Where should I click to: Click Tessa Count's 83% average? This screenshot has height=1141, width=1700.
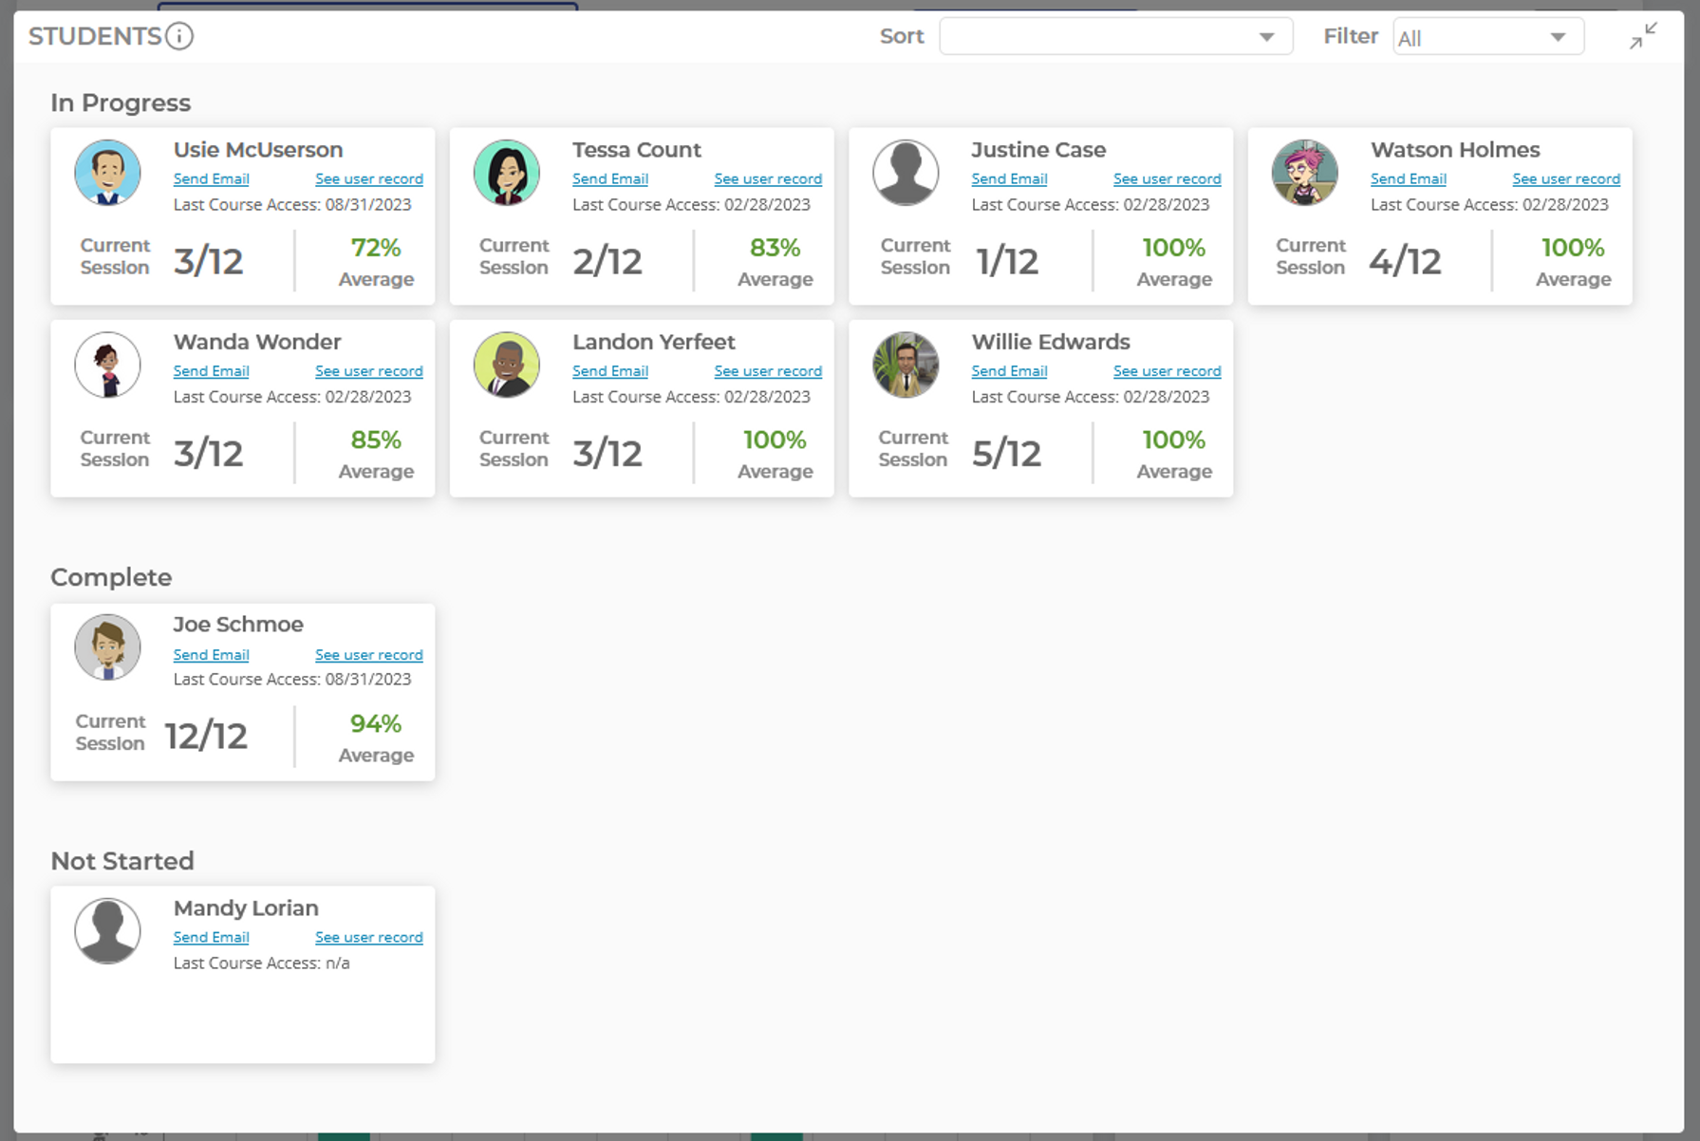[775, 248]
